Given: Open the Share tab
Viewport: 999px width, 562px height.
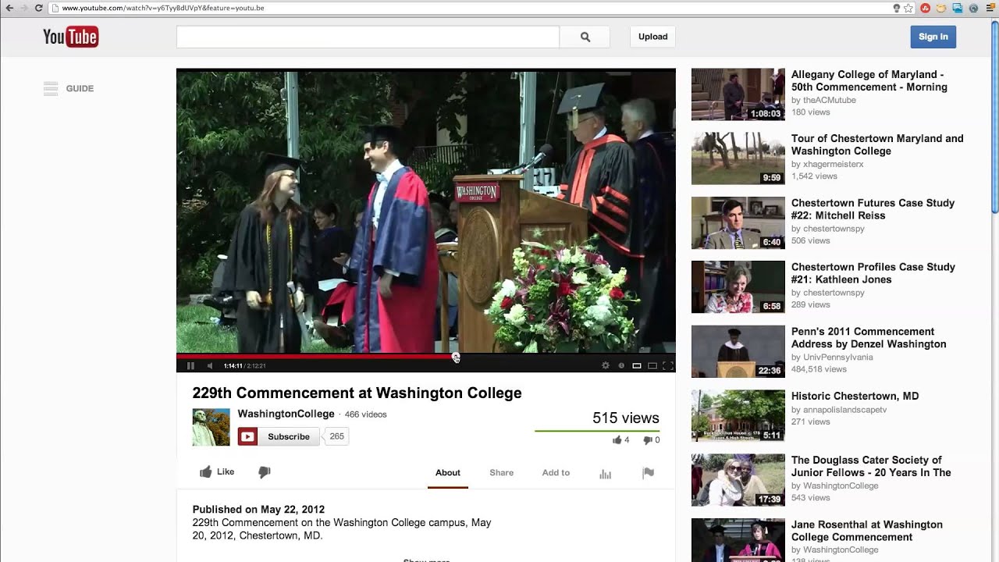Looking at the screenshot, I should (x=501, y=472).
